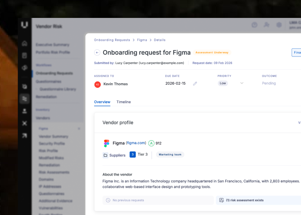
Task: Click the Pending outcome value
Action: click(269, 83)
